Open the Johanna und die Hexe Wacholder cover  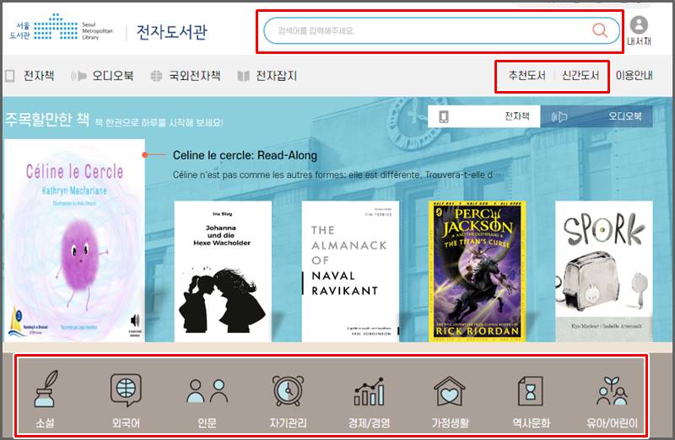[223, 271]
